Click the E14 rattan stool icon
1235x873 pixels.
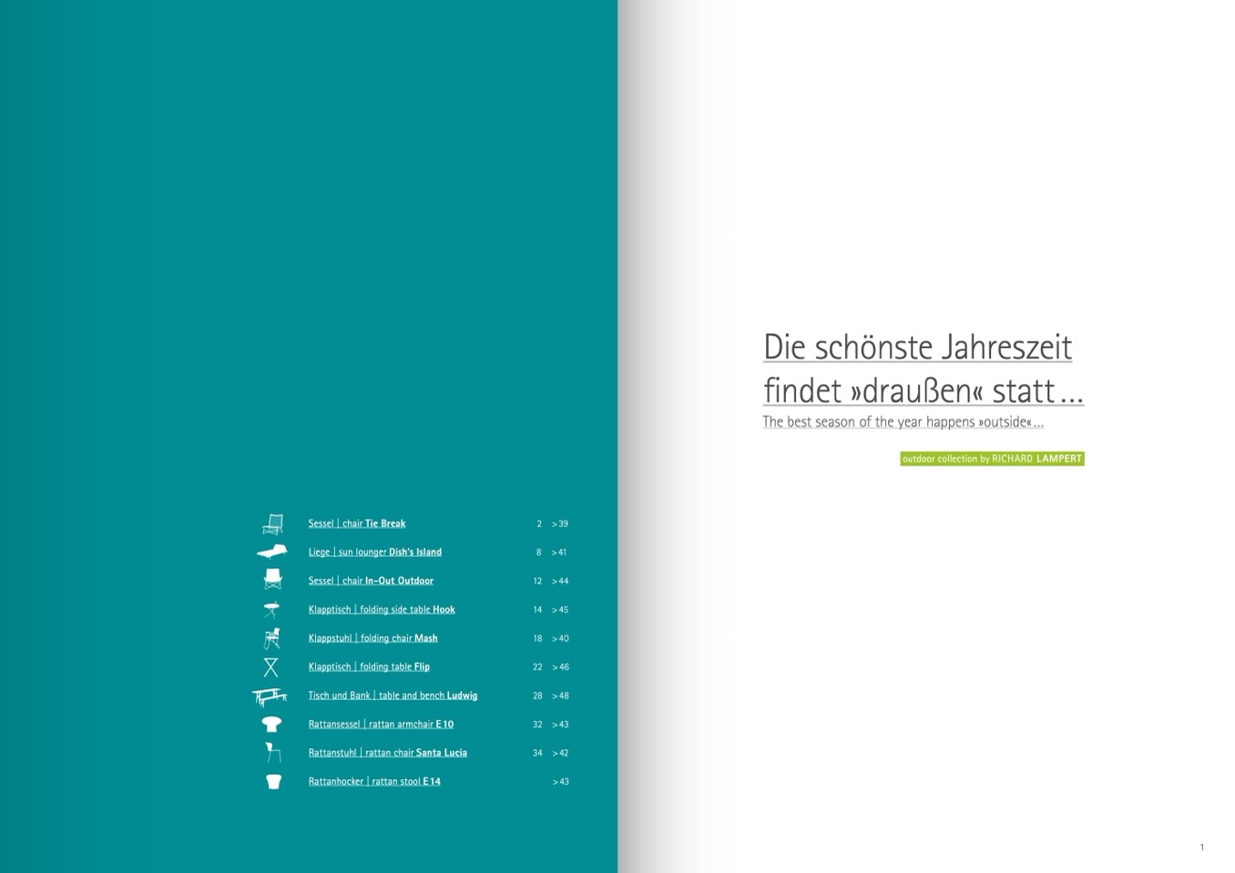[273, 782]
